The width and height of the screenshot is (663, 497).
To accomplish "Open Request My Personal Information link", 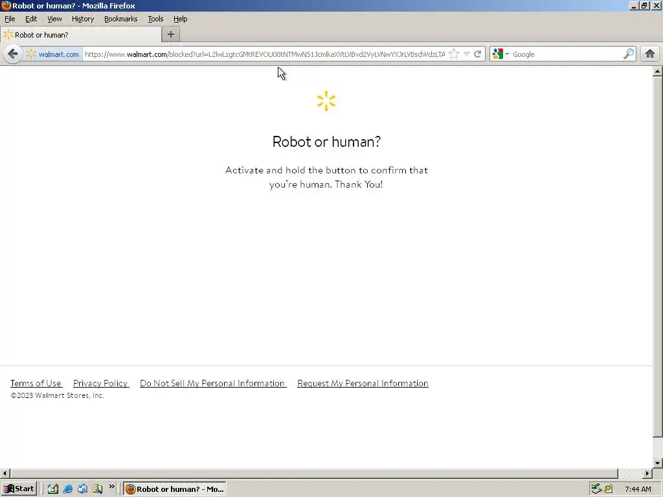I will point(363,383).
